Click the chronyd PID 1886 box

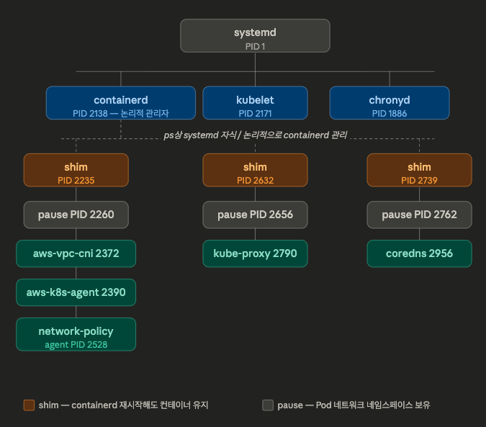390,103
